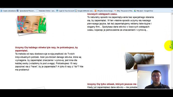Open the 'Login to Your Account' bookmark
Screen dimensions: 173x97
65,11
